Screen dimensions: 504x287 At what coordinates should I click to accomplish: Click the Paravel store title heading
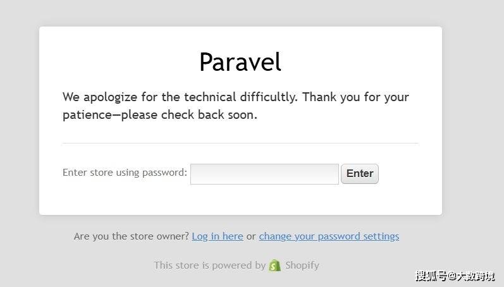240,62
